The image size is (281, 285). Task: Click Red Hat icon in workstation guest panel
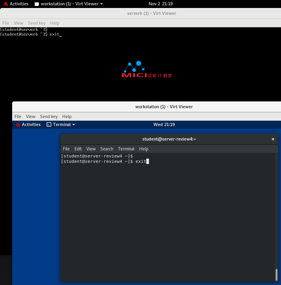point(18,125)
